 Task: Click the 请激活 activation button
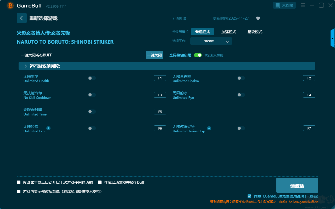297,185
